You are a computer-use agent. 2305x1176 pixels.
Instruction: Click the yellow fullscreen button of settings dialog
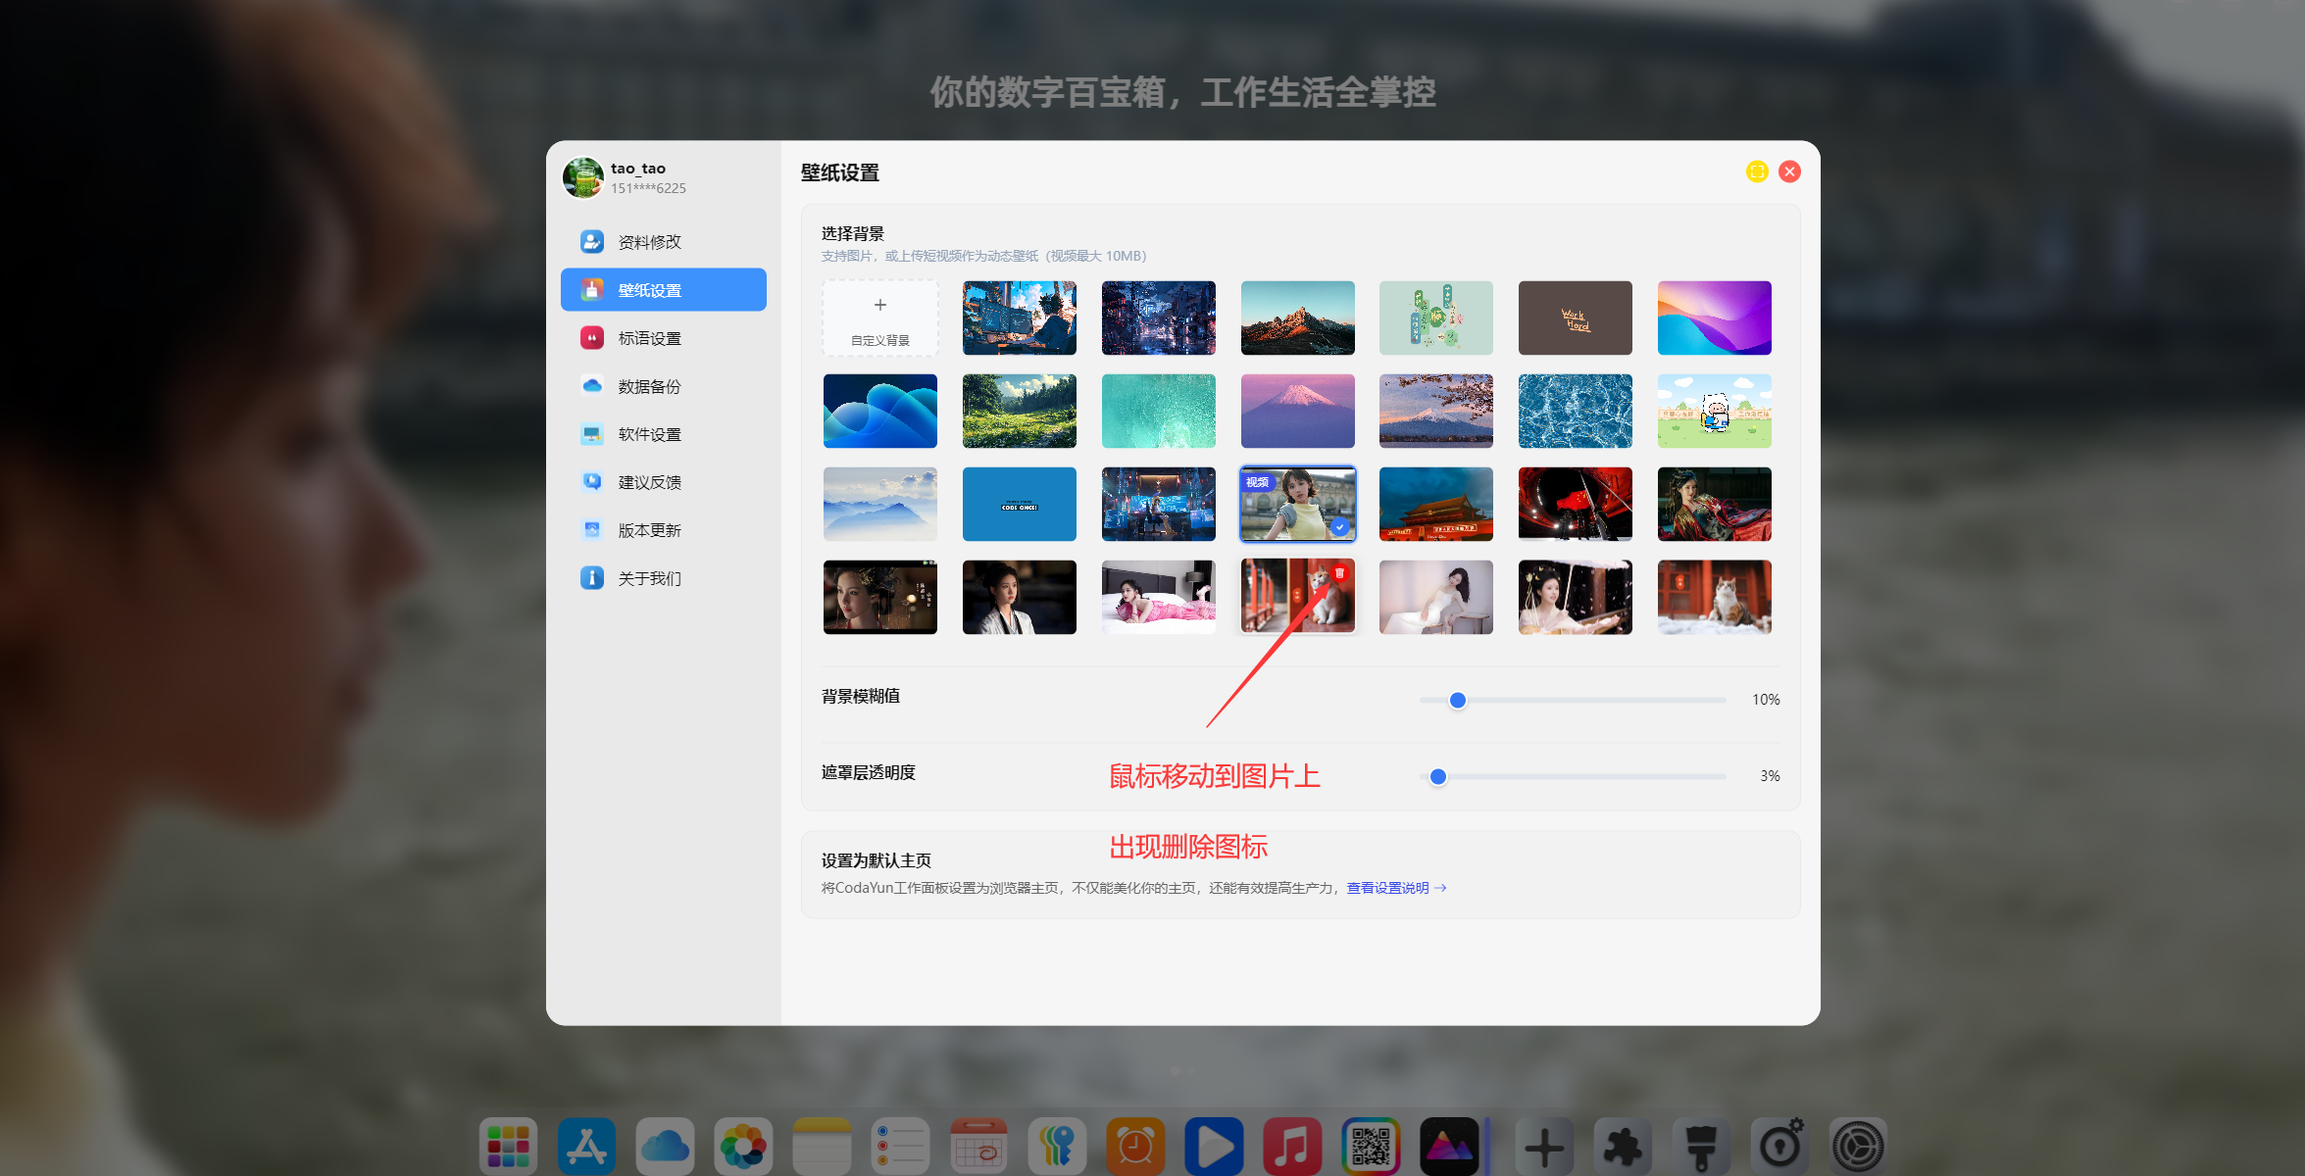click(1757, 171)
